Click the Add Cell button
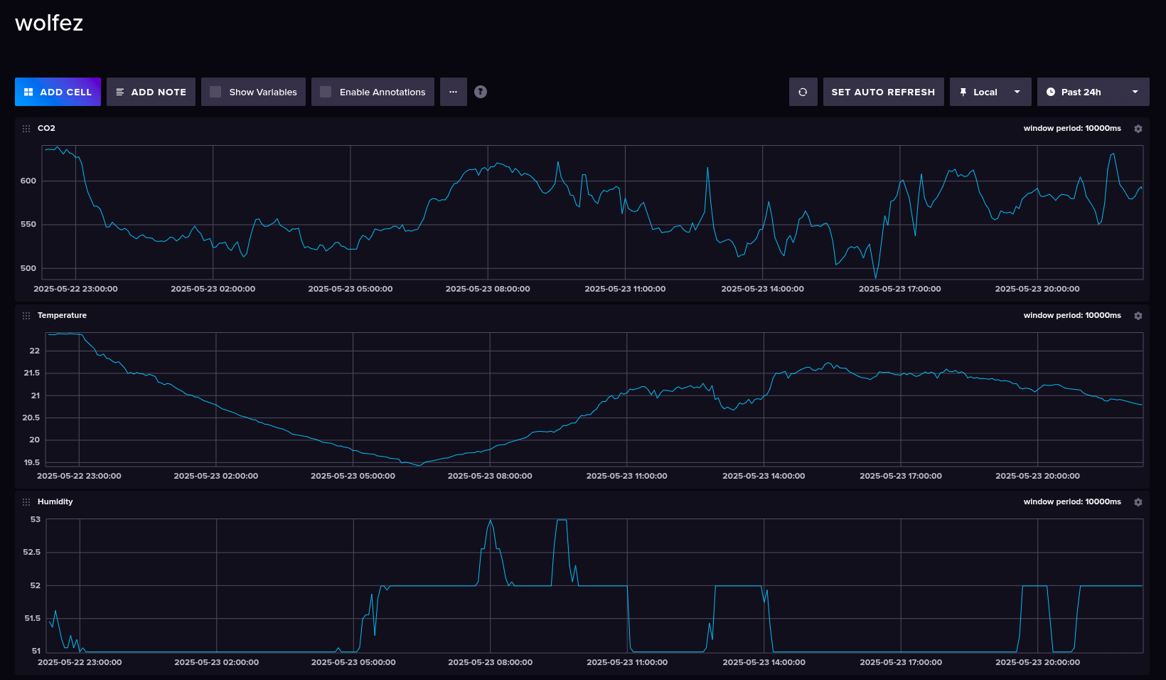Screen dimensions: 1166x680 click(58, 91)
